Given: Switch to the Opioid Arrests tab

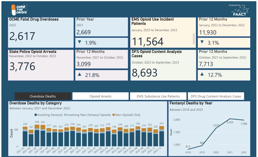Looking at the screenshot, I should point(100,96).
